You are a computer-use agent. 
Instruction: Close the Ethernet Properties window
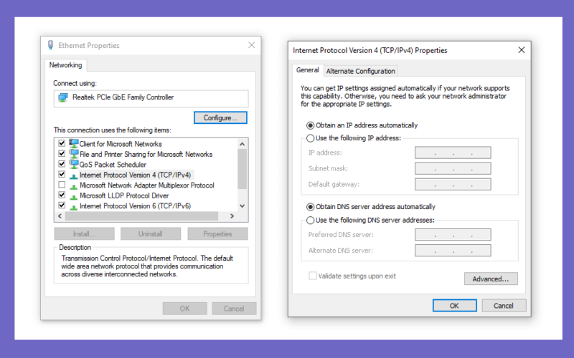point(252,45)
